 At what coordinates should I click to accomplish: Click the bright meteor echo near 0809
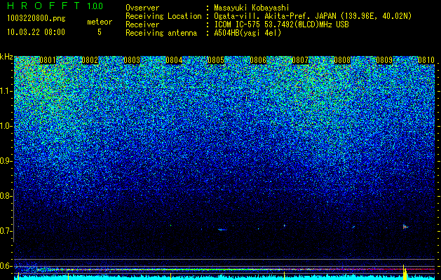(x=405, y=227)
